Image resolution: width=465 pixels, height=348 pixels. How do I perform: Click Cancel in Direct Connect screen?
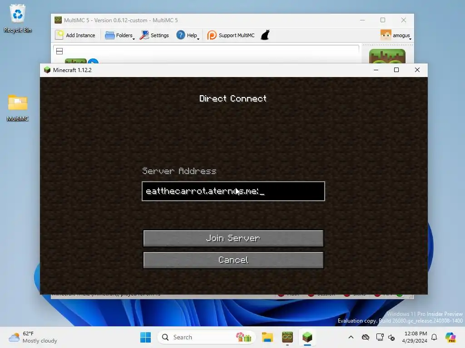(233, 260)
